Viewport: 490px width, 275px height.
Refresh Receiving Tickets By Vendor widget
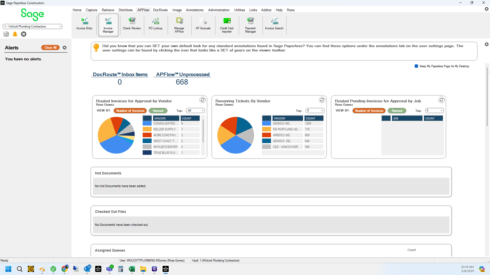coord(322,100)
